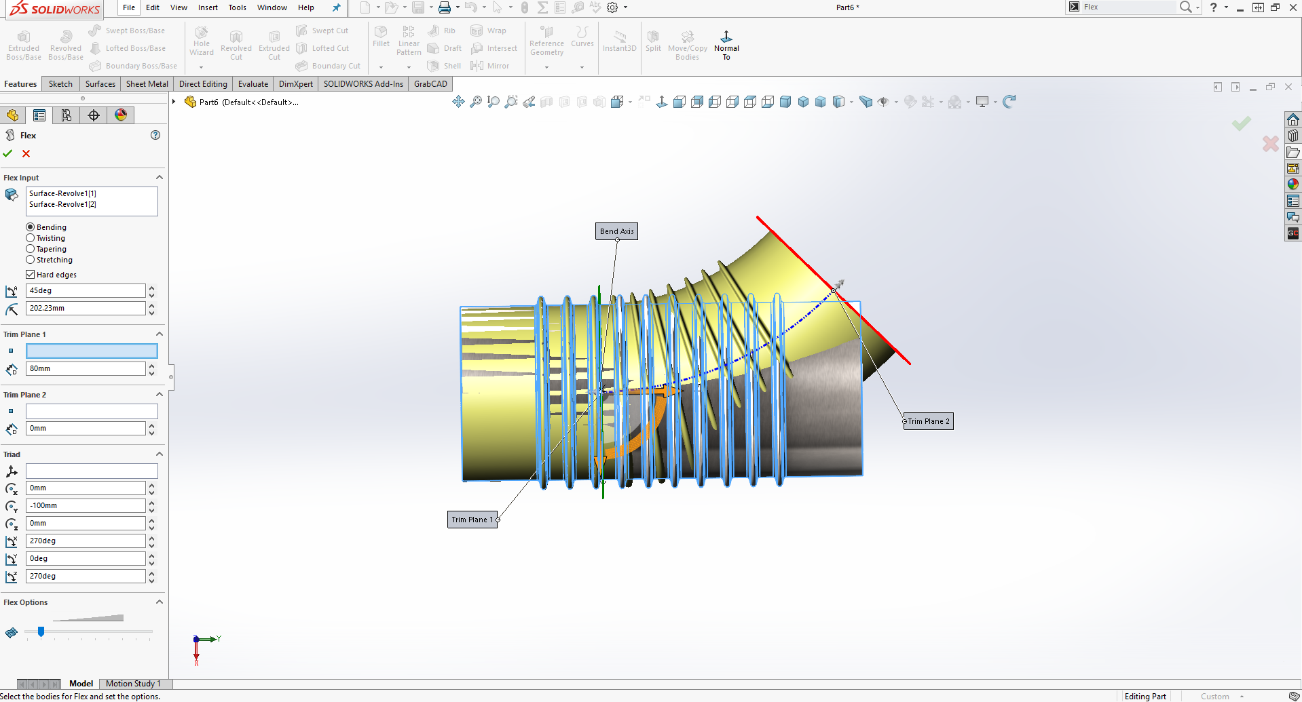The width and height of the screenshot is (1302, 702).
Task: Cancel the Flex feature with red X
Action: pyautogui.click(x=26, y=154)
